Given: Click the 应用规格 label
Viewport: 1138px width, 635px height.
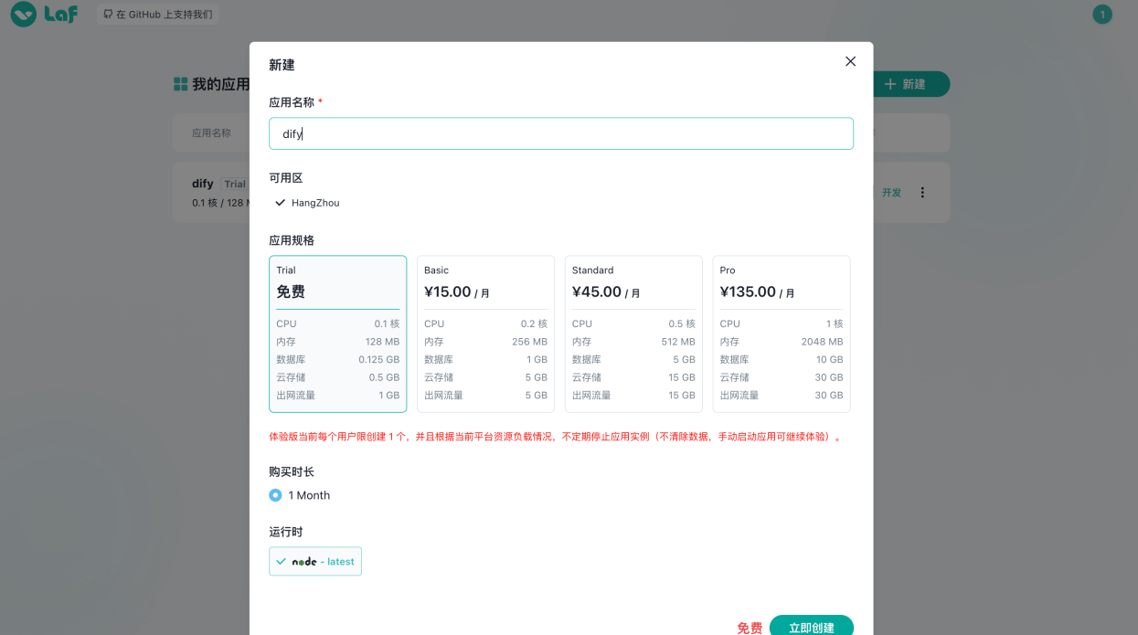Looking at the screenshot, I should pos(292,240).
